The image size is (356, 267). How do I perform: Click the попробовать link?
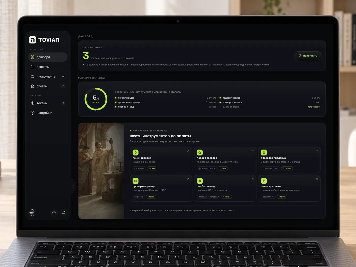coord(314,107)
